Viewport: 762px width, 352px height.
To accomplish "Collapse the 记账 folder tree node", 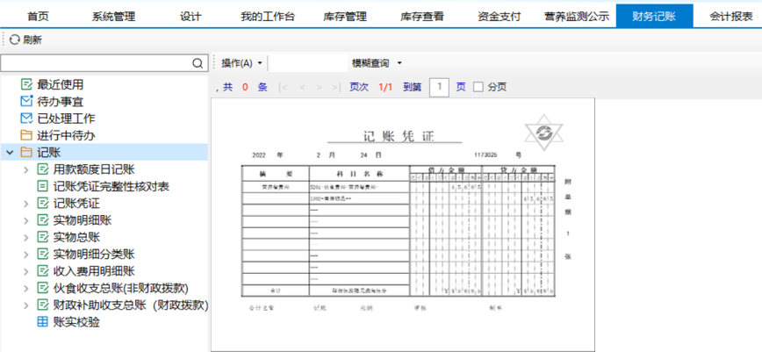I will (9, 153).
